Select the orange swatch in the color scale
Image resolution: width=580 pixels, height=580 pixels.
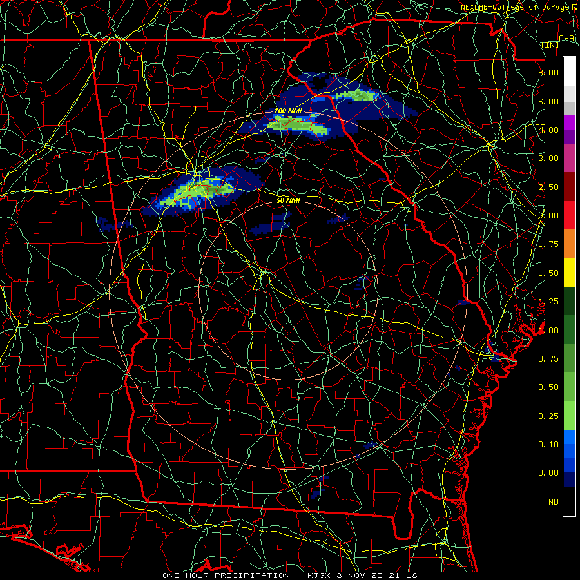569,244
